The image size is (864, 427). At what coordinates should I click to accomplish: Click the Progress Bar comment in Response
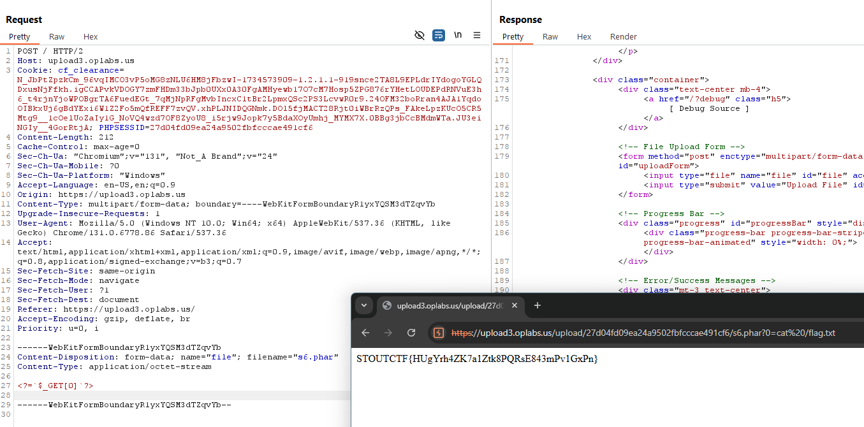(671, 213)
